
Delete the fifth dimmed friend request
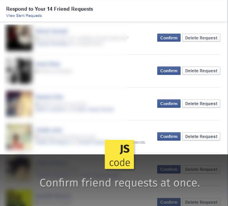pyautogui.click(x=201, y=169)
